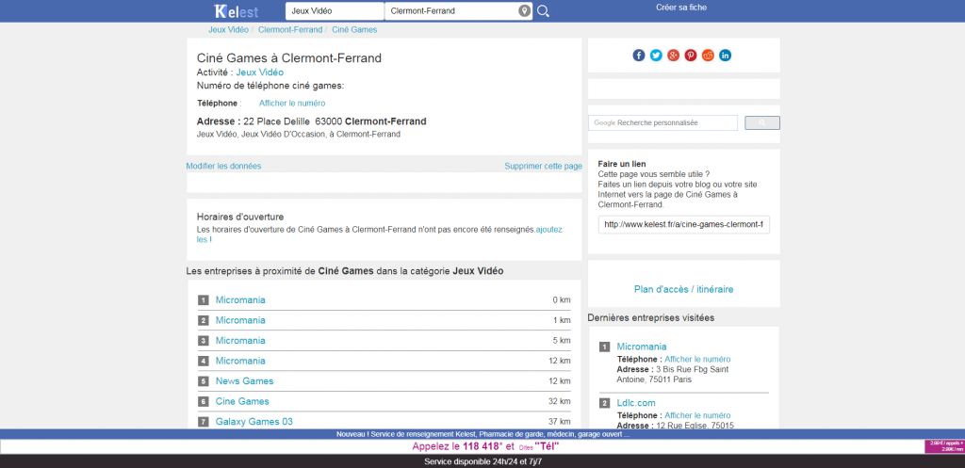
Task: Open Ldlc.com recently visited entry
Action: point(636,403)
